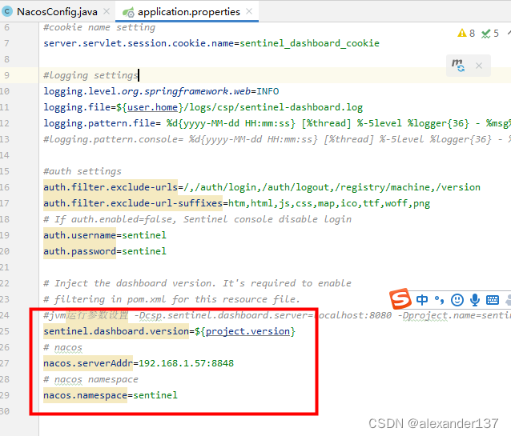Click the auth.filter.exclude-url-suffixes key
Screen dimensions: 511x436
tap(133, 203)
